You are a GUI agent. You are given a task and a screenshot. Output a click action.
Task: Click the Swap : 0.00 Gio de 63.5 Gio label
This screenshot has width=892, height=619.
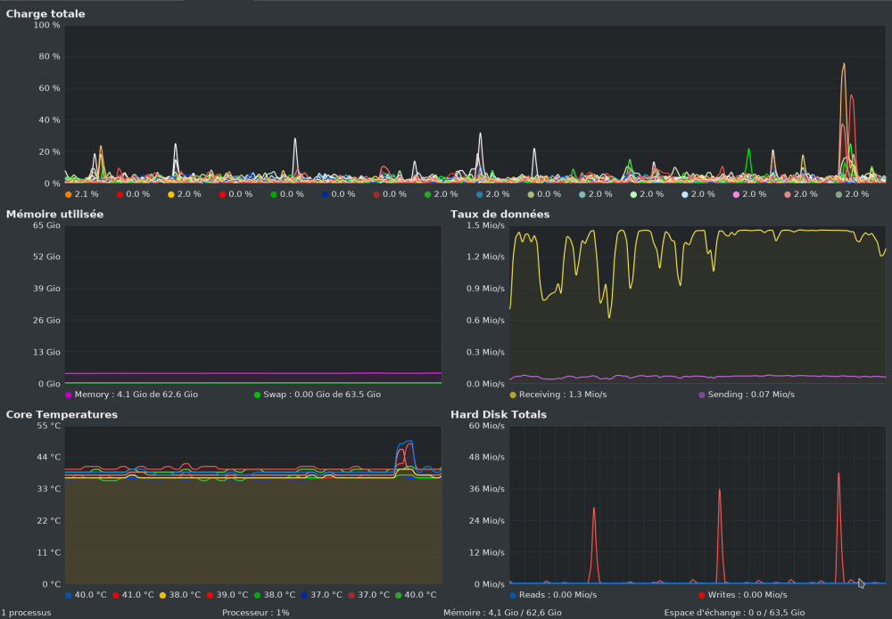(322, 395)
